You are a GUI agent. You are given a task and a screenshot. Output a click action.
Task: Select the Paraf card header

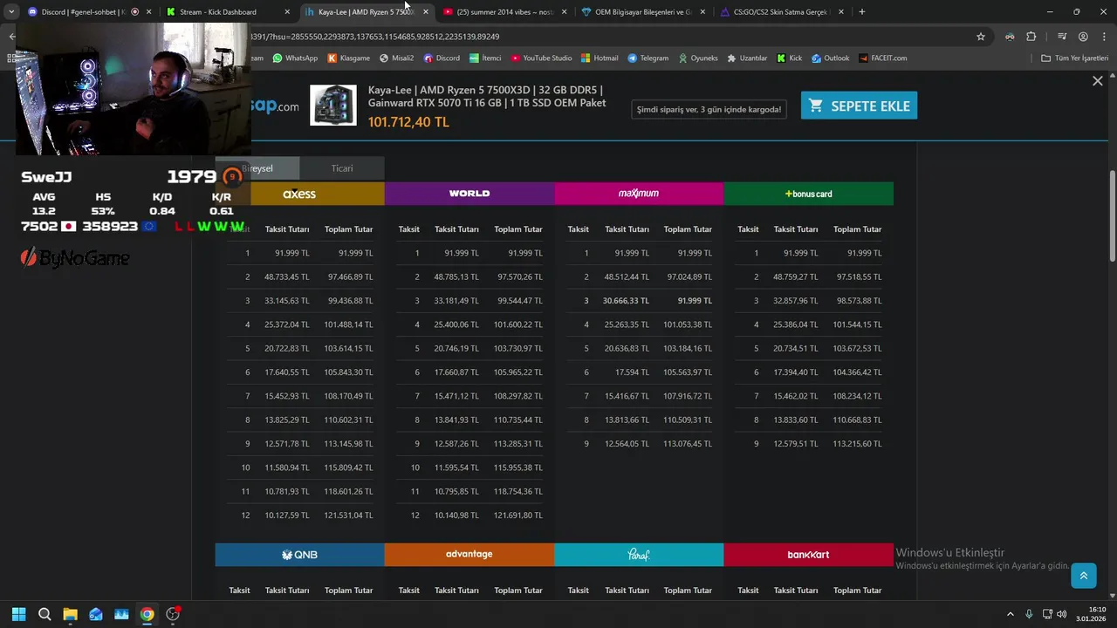click(639, 555)
